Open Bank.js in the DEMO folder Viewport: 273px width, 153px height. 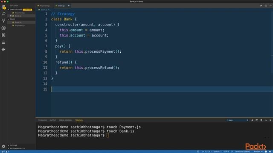[x=18, y=23]
